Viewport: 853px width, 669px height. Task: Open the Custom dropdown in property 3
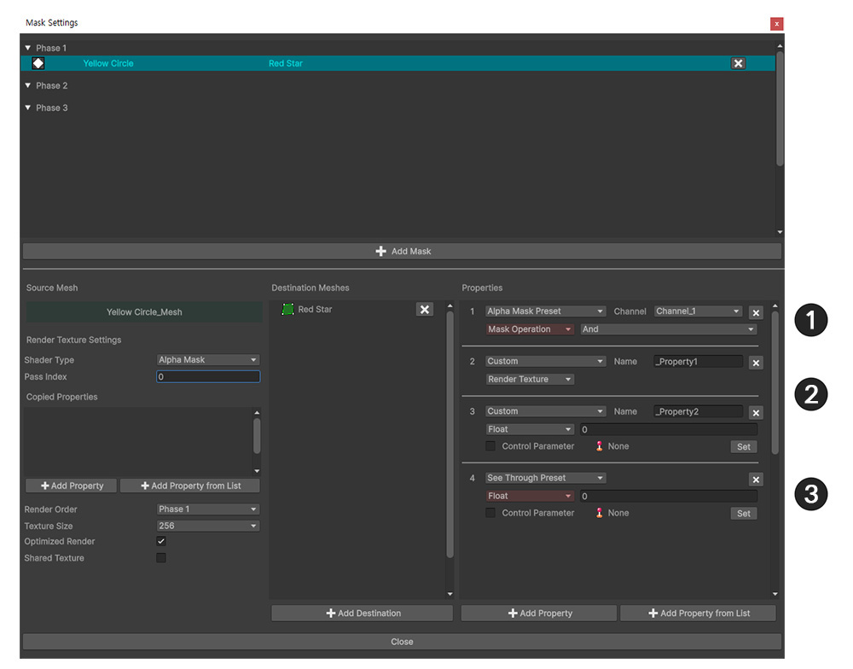tap(545, 411)
